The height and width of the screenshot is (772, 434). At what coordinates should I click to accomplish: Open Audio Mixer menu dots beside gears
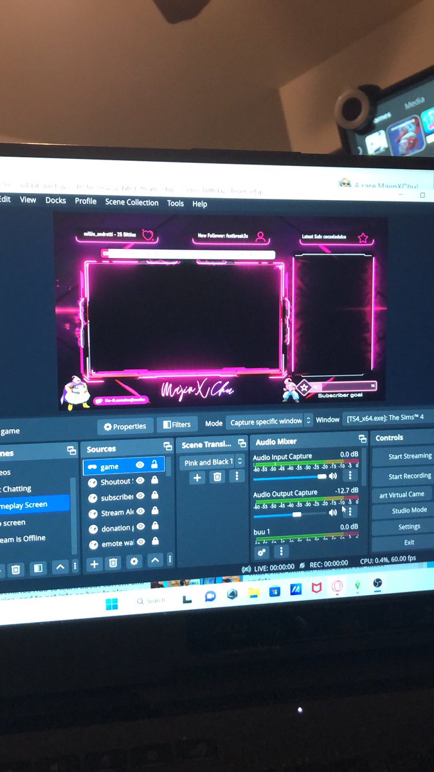[280, 551]
